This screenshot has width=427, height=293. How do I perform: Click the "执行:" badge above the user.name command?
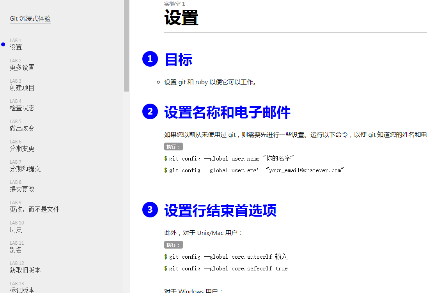tap(173, 146)
